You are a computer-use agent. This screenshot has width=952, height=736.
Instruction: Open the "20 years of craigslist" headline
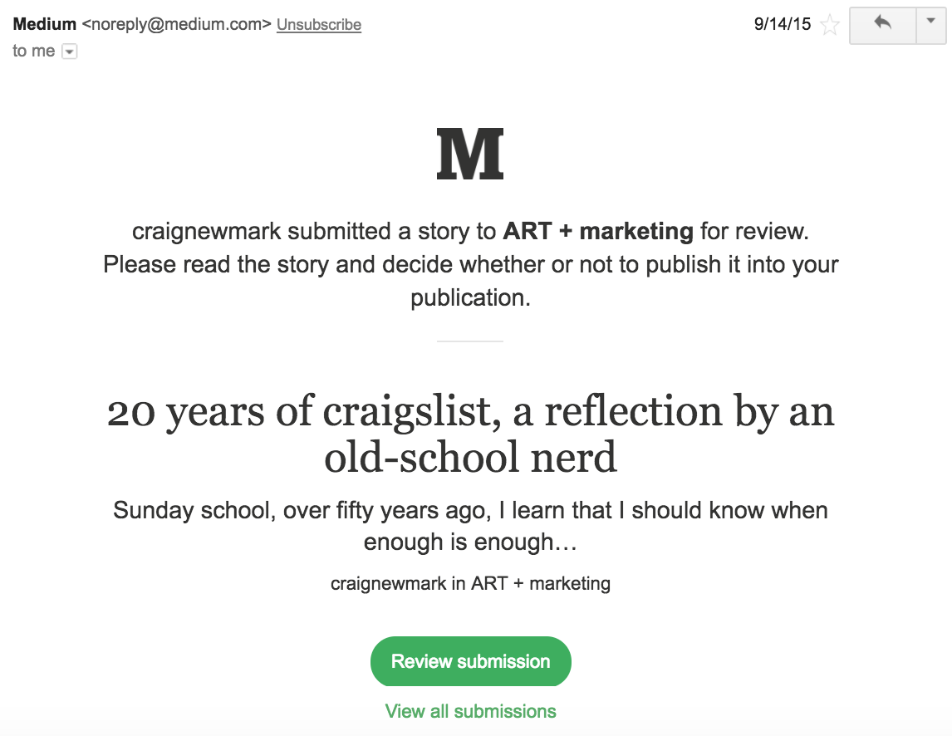click(470, 434)
